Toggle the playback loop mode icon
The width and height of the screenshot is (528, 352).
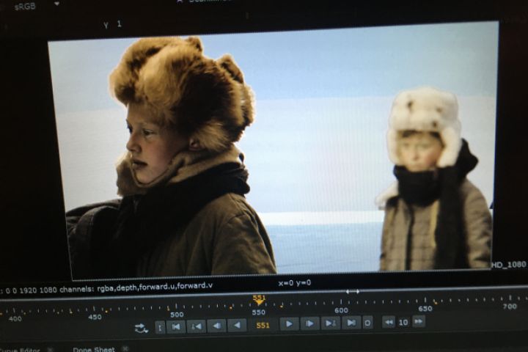click(142, 328)
